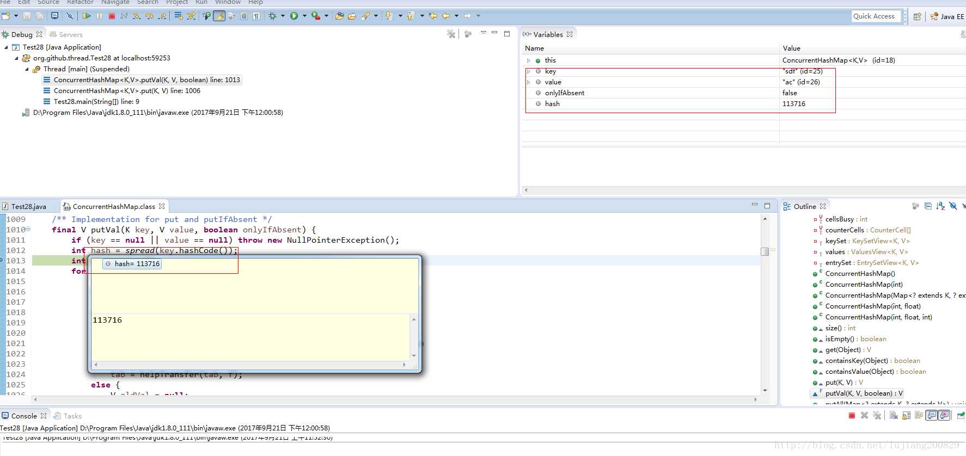
Task: Click the Pin Console icon
Action: pos(961,415)
